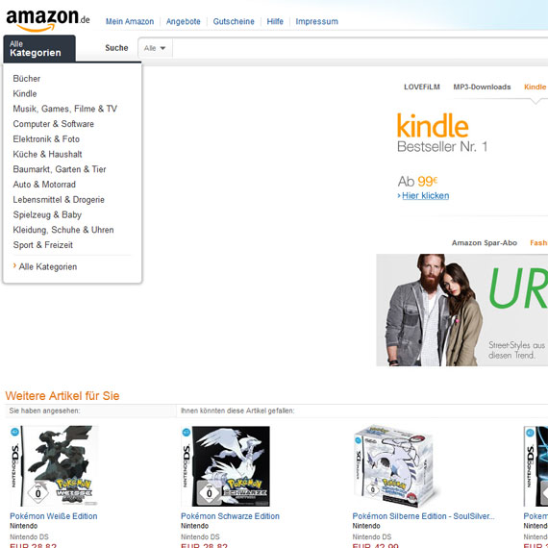Expand the Alle search category selector

155,48
